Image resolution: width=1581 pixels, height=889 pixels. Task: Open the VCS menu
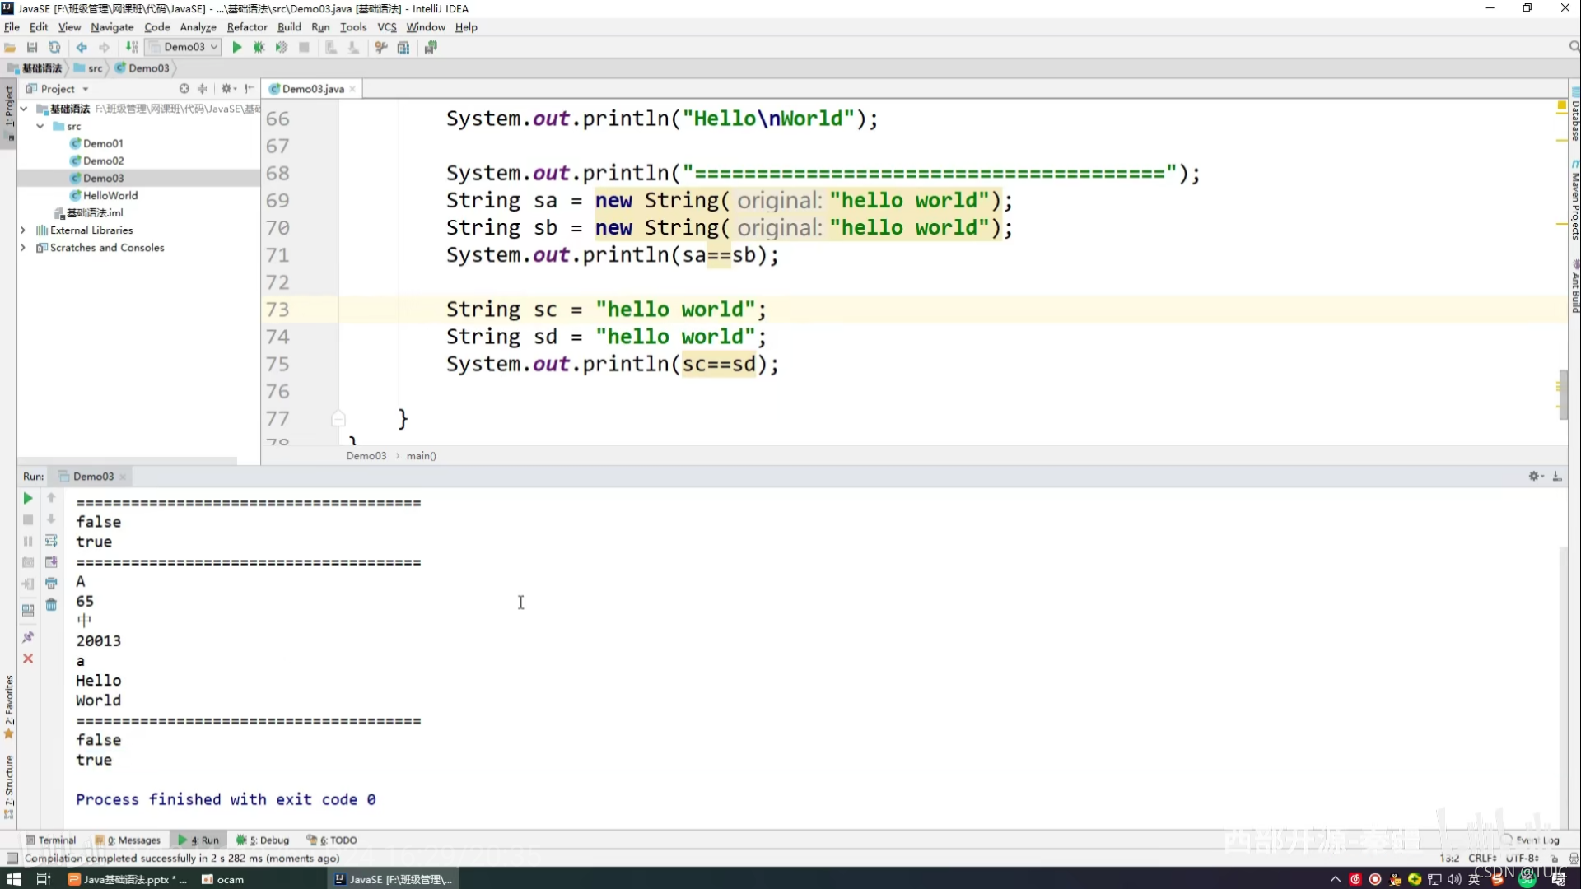click(x=387, y=27)
